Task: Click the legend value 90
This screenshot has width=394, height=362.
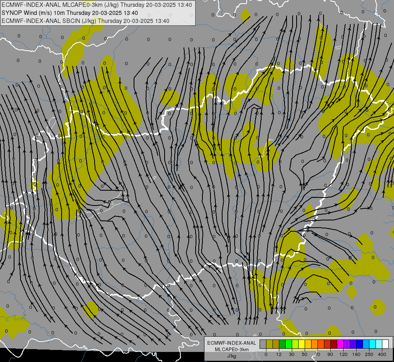Action: [330, 354]
